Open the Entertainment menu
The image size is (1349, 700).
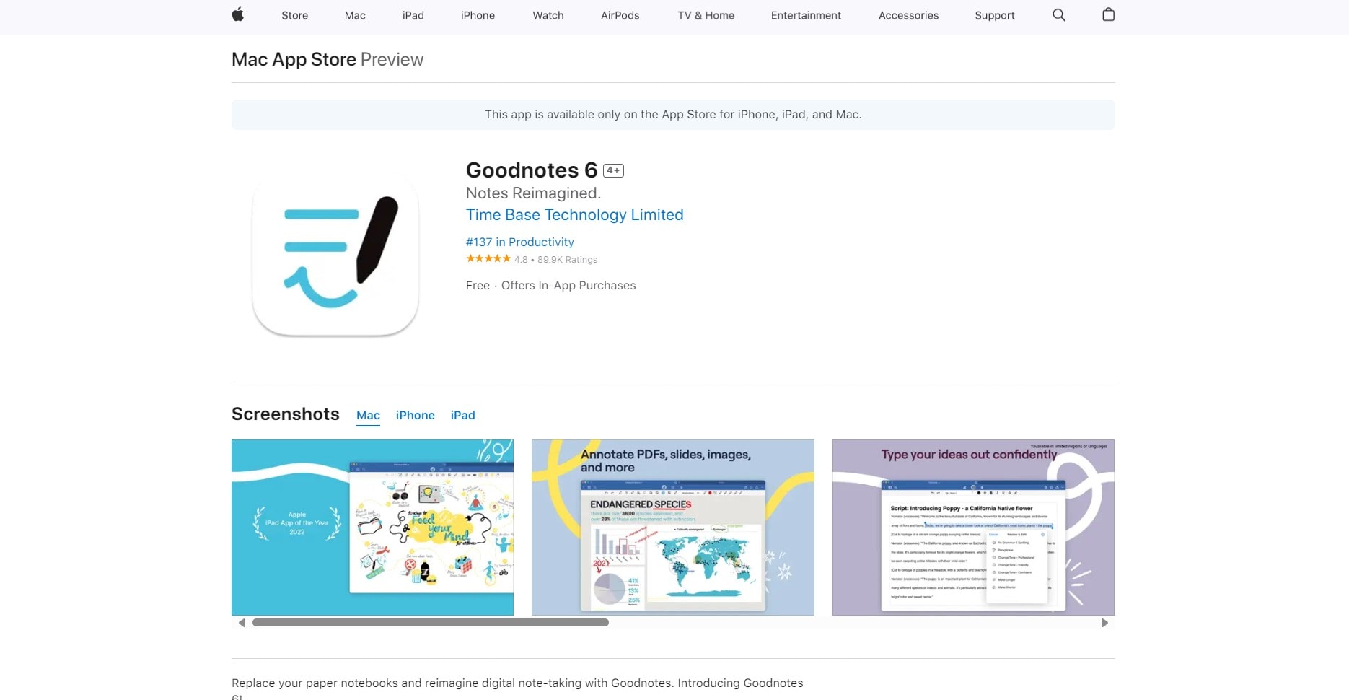coord(806,15)
